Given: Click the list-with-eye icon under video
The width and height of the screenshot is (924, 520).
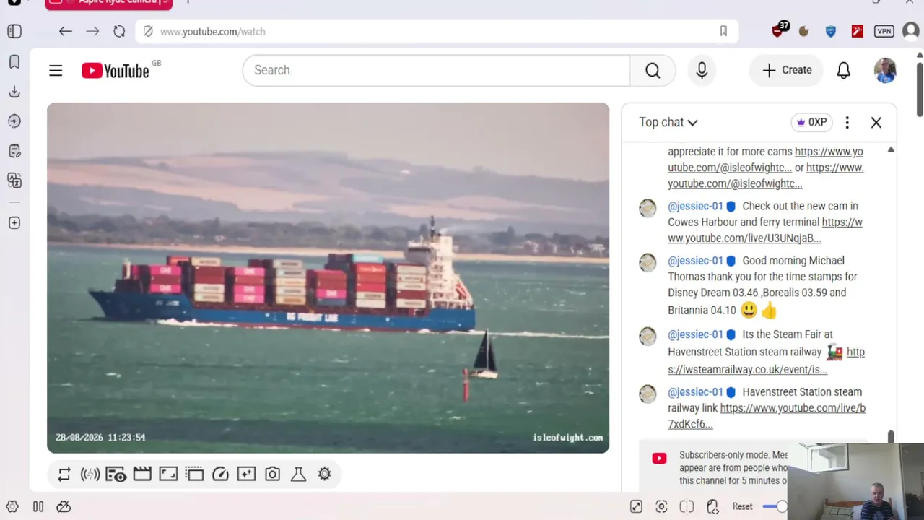Looking at the screenshot, I should pyautogui.click(x=116, y=474).
